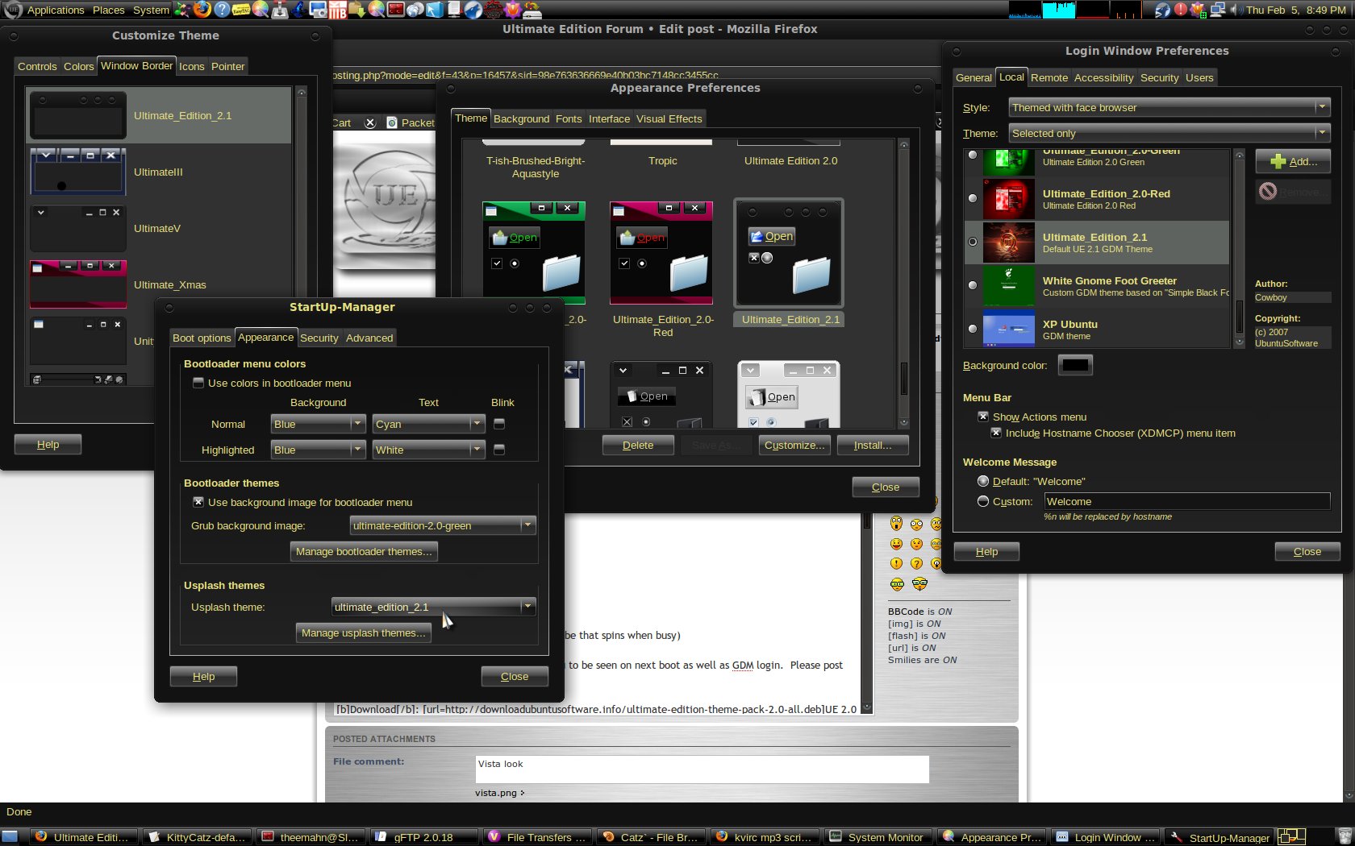
Task: Select the Ultimate_Edition_2.0-Red appearance theme
Action: (x=661, y=253)
